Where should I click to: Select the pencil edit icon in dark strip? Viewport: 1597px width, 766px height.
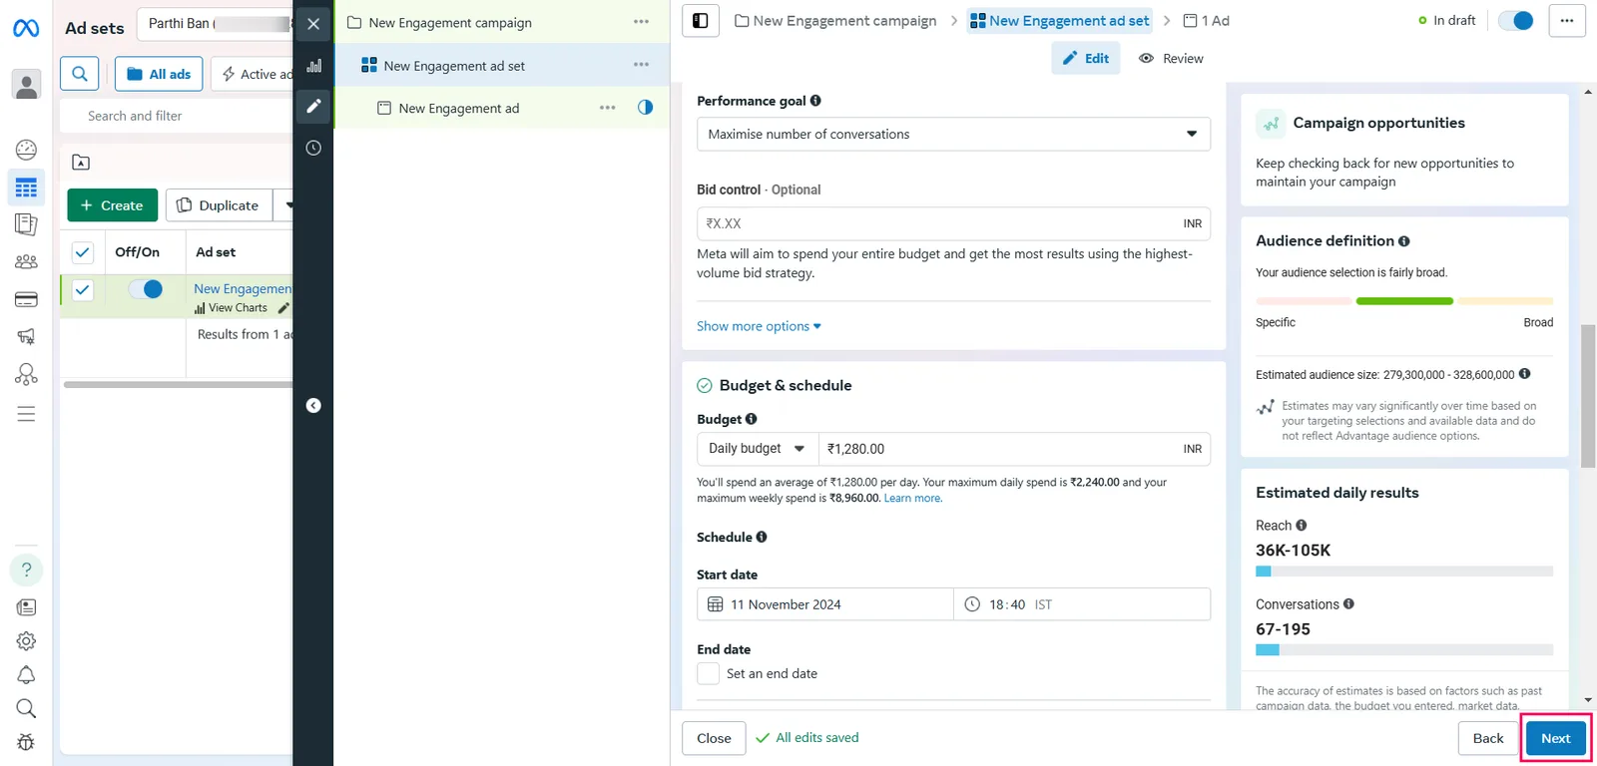pyautogui.click(x=313, y=106)
